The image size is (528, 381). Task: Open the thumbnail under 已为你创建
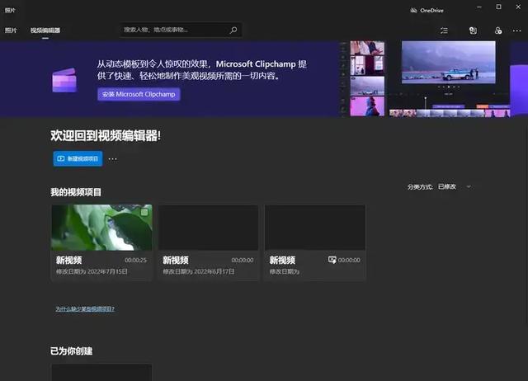tap(101, 372)
